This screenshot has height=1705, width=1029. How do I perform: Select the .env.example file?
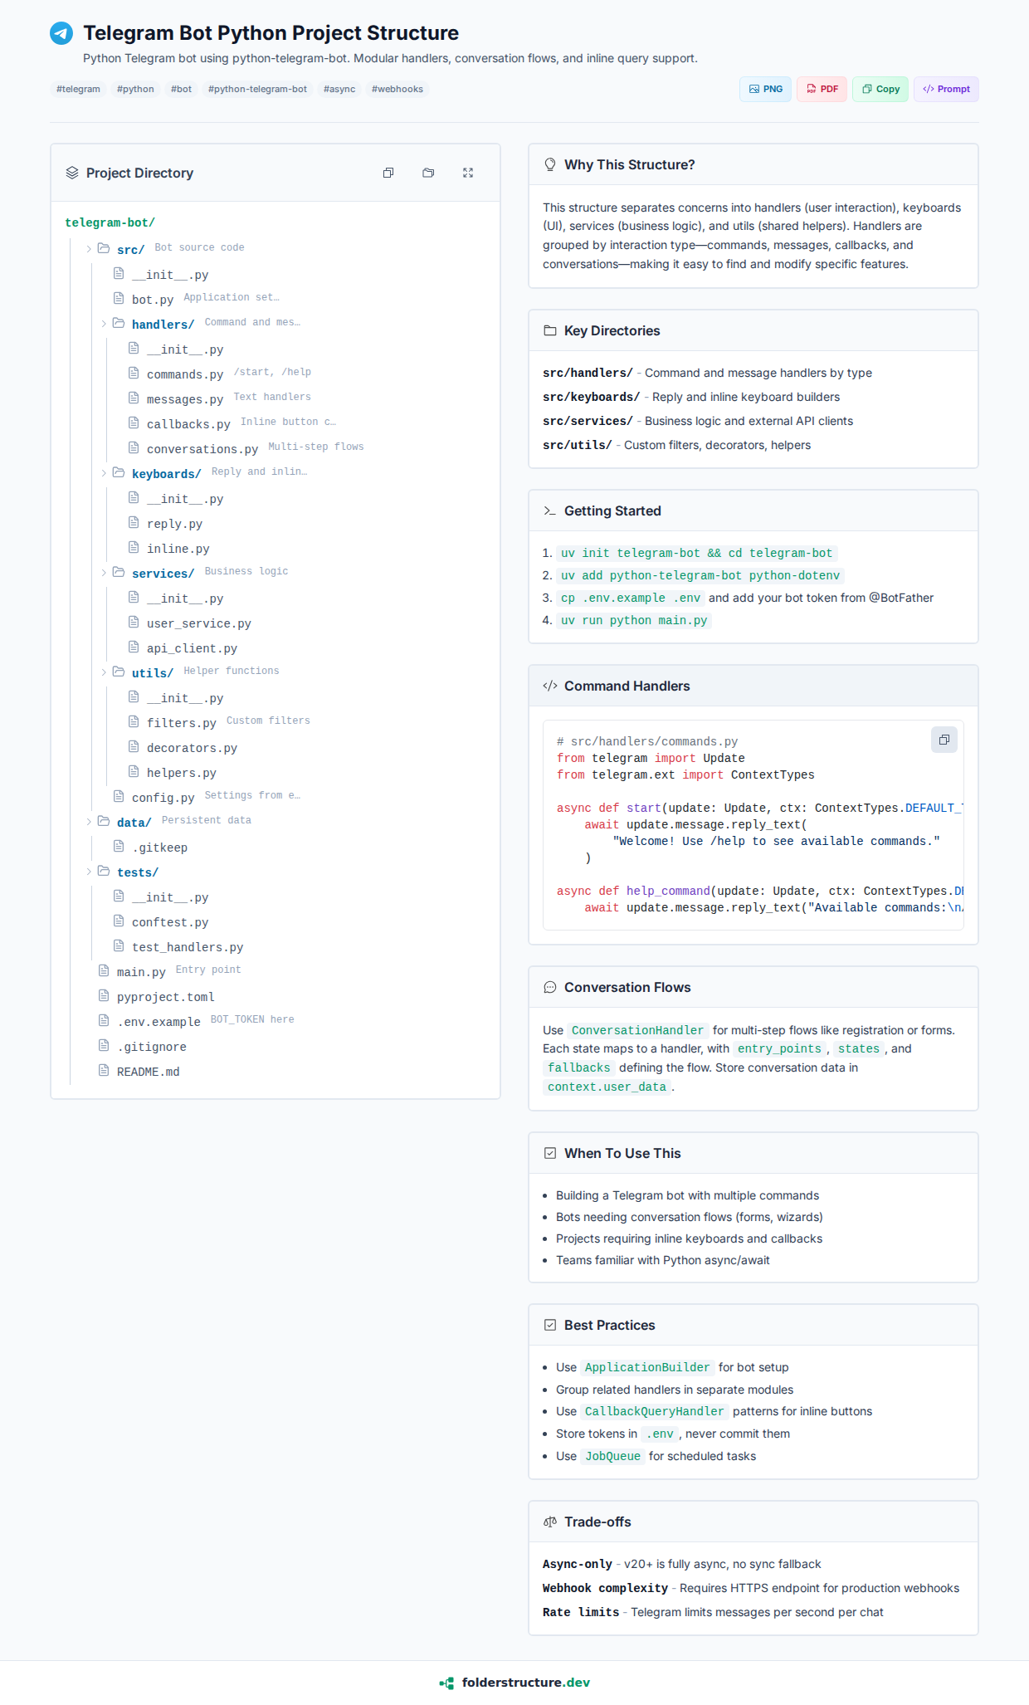pyautogui.click(x=158, y=1022)
